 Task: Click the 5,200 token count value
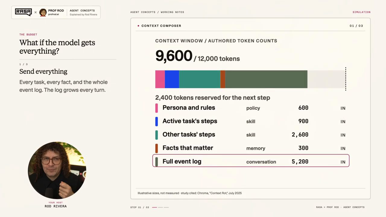[x=300, y=162]
